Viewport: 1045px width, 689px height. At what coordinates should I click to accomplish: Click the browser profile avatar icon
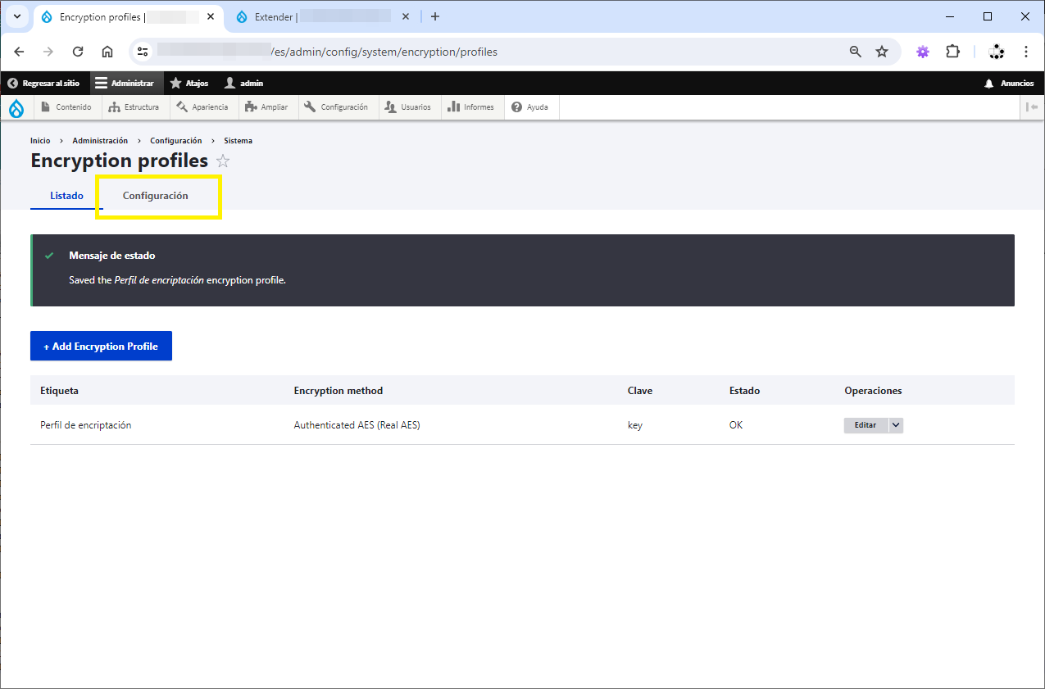click(x=997, y=52)
